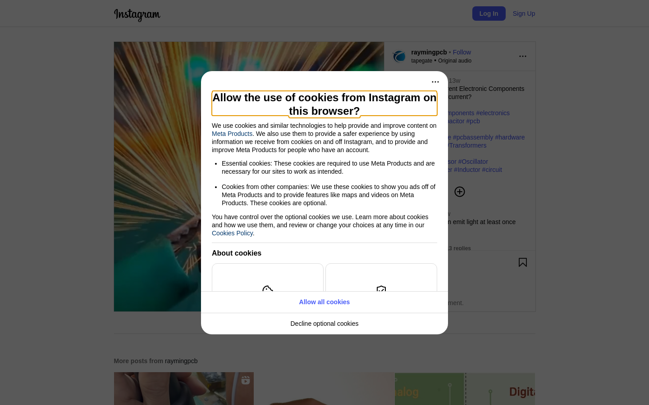Open the Cookies Policy link
The image size is (649, 405).
232,233
